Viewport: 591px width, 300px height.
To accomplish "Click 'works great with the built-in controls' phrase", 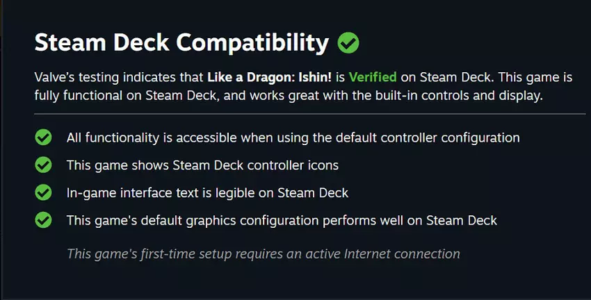I will (x=367, y=95).
